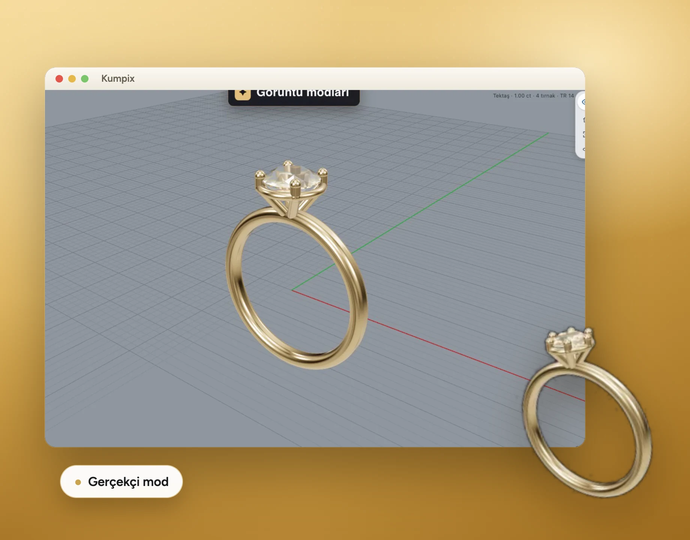Click the sparkle icon beside Görüntü modları
The height and width of the screenshot is (540, 690).
point(243,94)
